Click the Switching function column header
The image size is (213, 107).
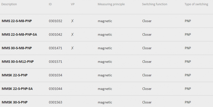coord(155,4)
